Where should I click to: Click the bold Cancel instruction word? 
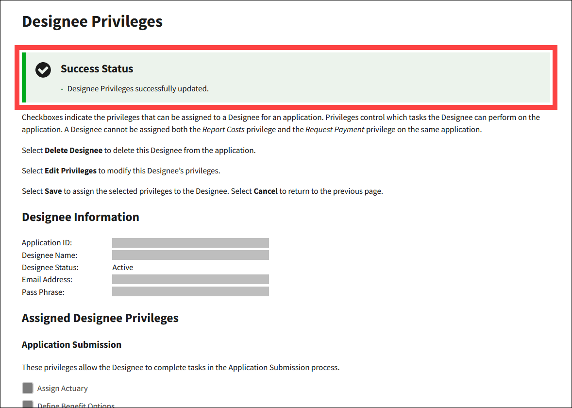pos(266,191)
